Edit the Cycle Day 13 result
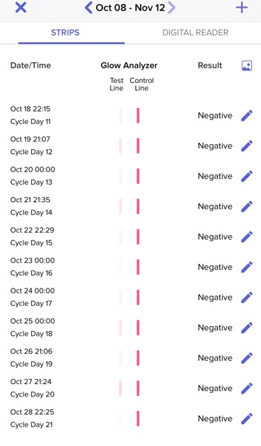This screenshot has width=261, height=446. coord(247,176)
